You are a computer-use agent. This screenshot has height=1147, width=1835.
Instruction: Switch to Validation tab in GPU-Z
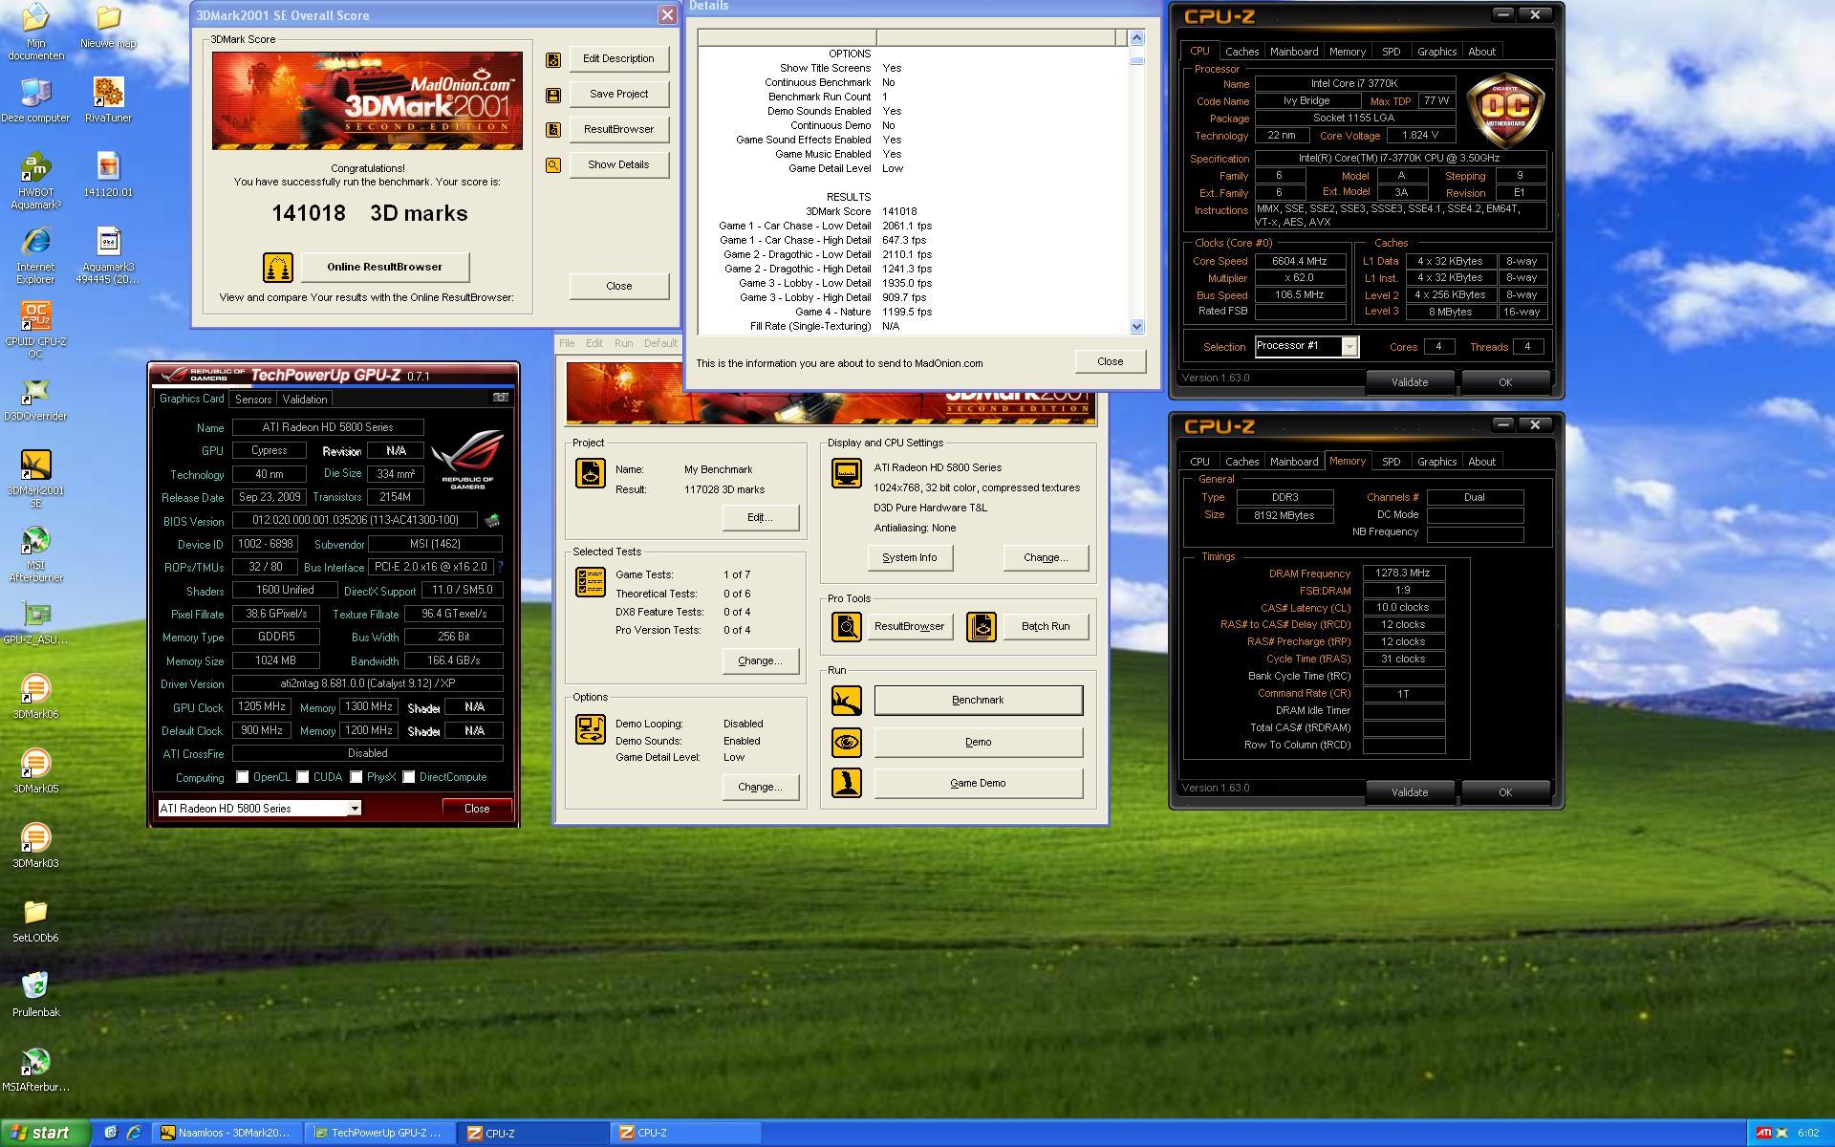(305, 400)
